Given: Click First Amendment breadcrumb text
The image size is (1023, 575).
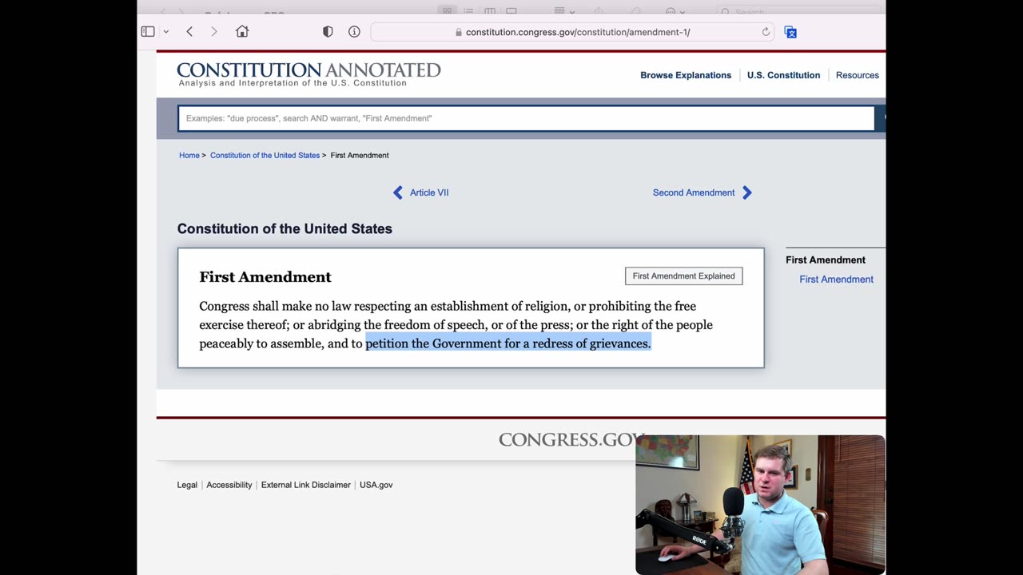Looking at the screenshot, I should point(360,155).
